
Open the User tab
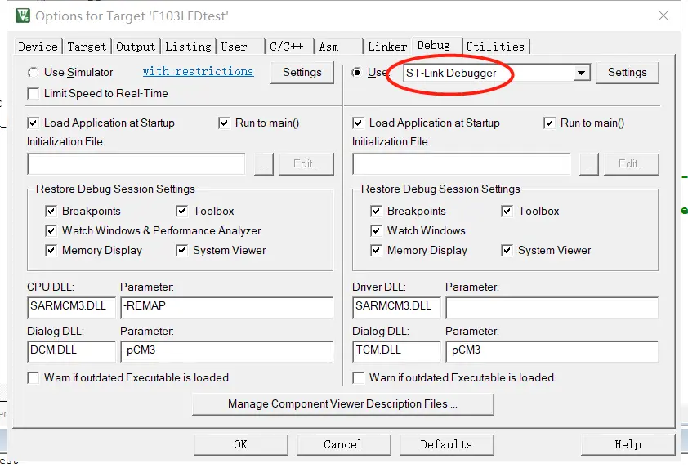(240, 47)
